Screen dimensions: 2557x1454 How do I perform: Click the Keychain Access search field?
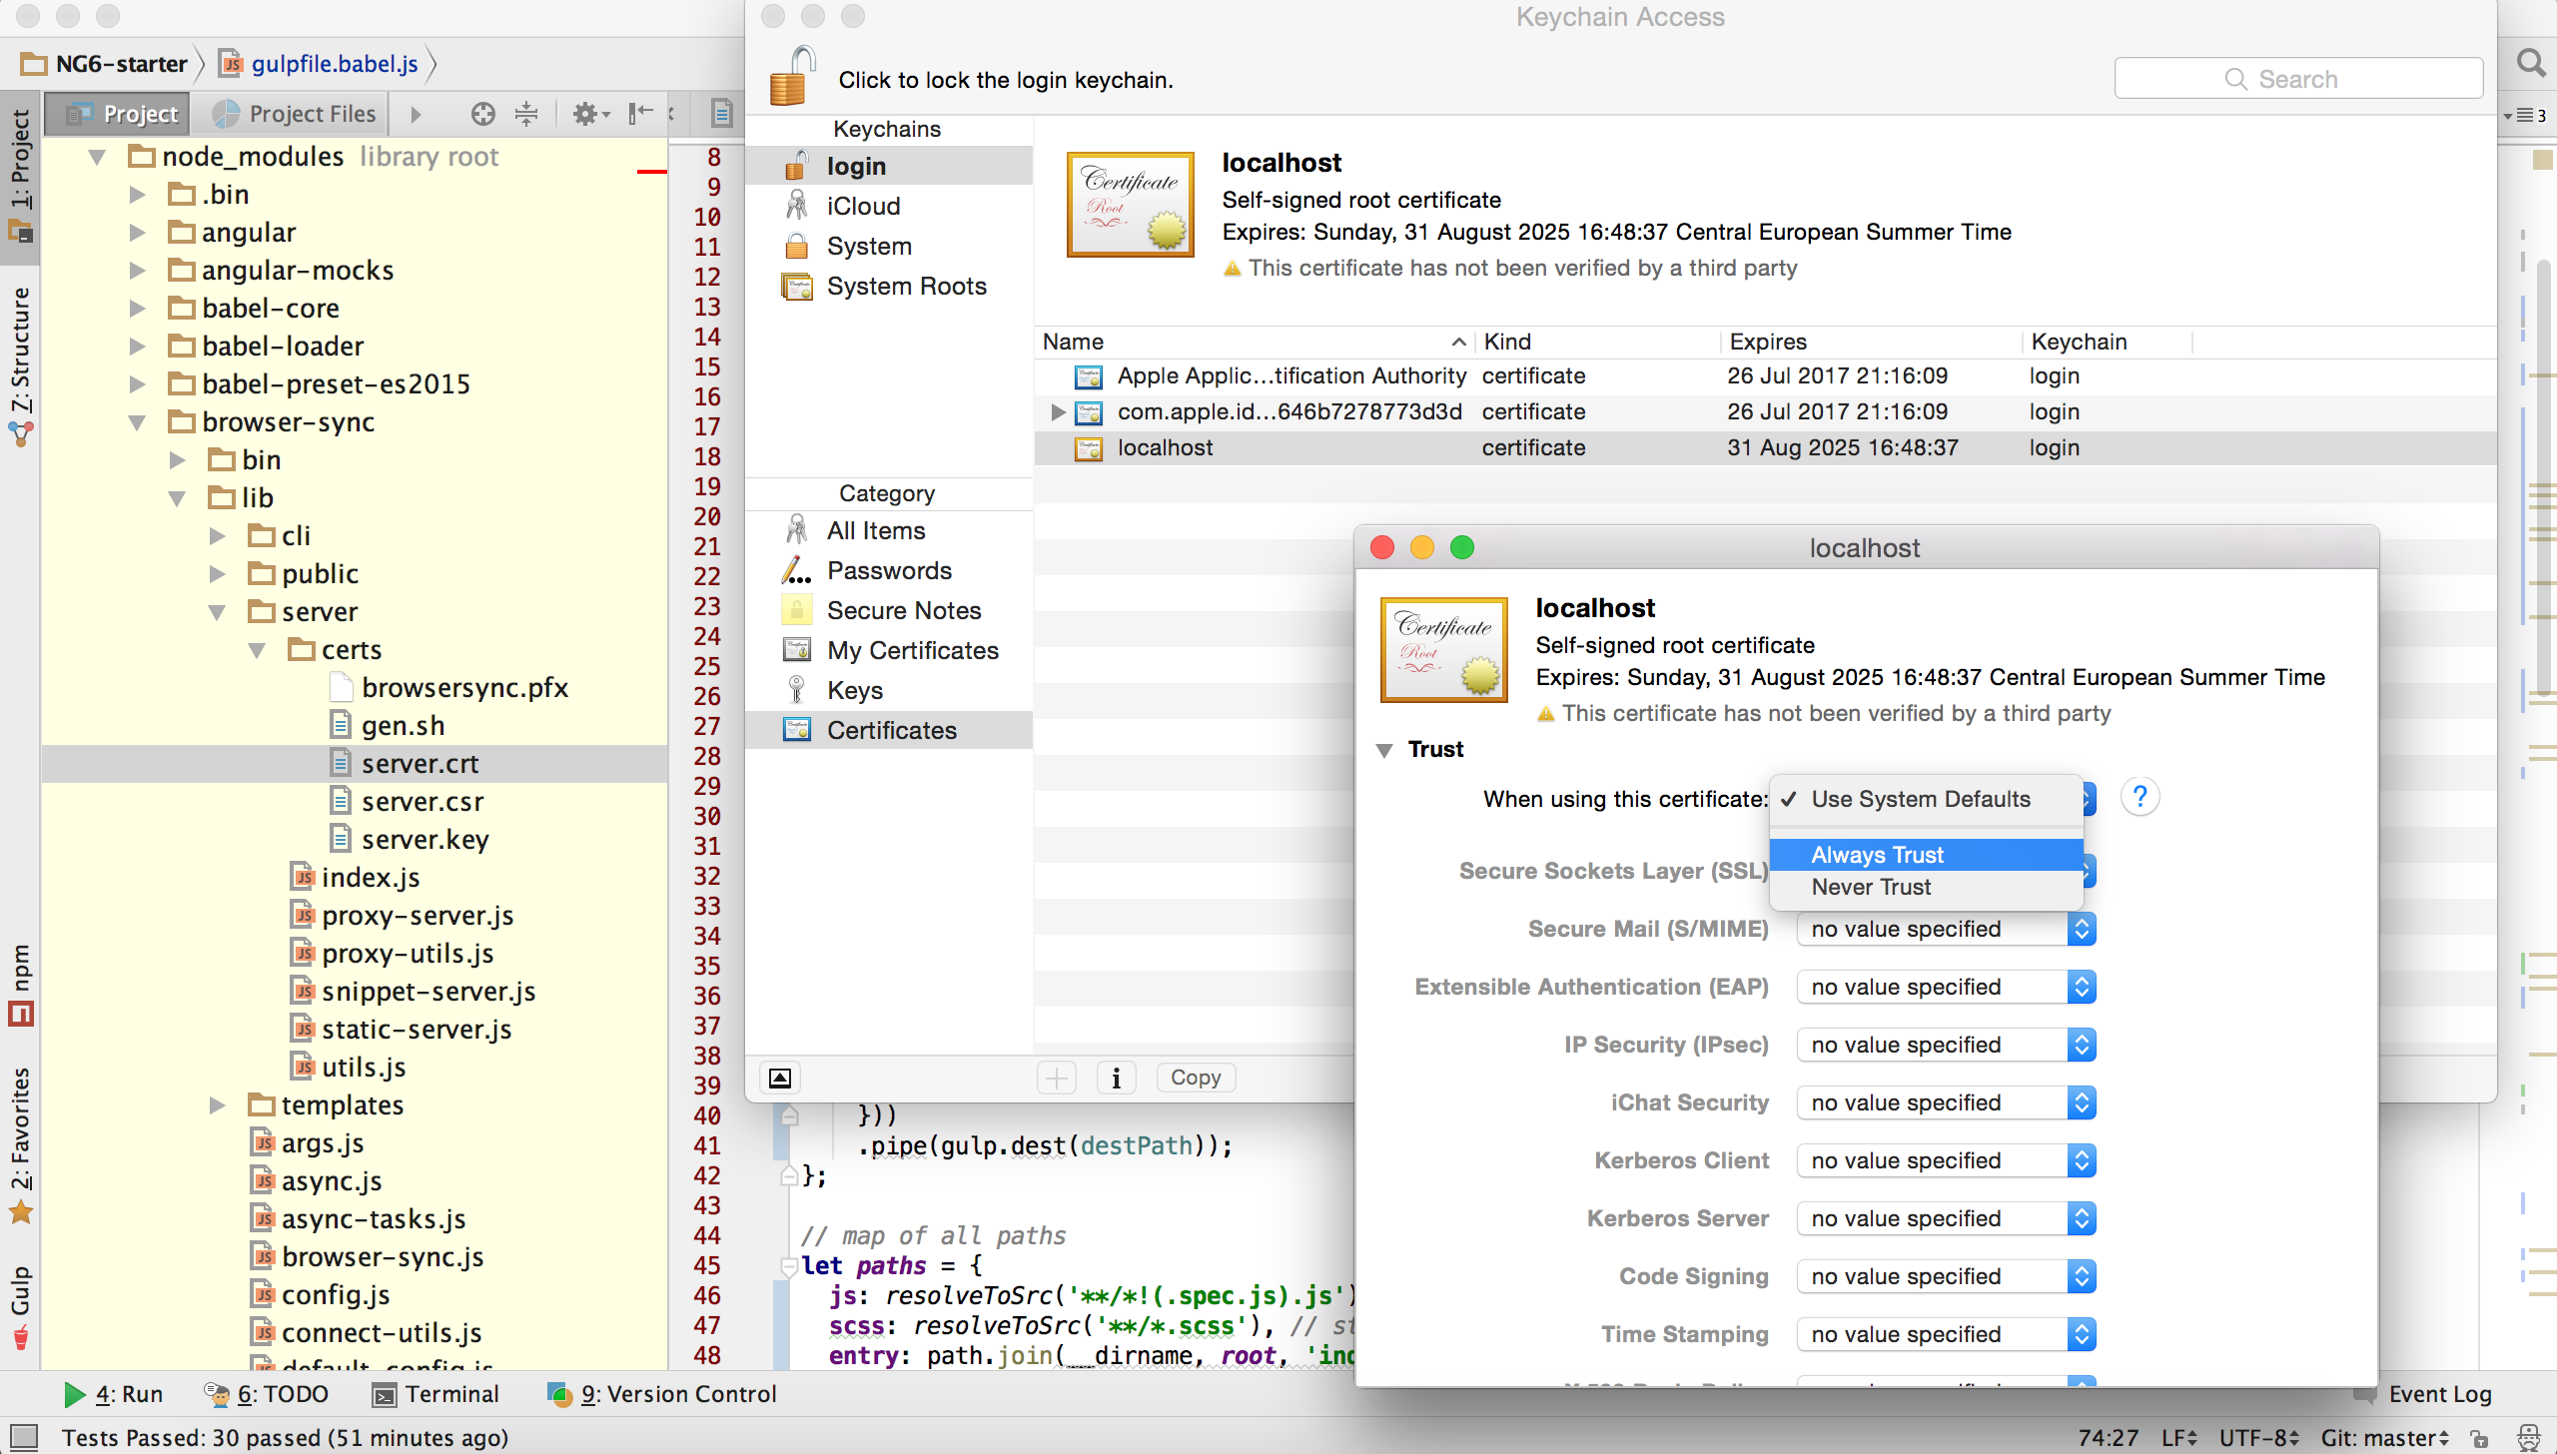[2298, 79]
